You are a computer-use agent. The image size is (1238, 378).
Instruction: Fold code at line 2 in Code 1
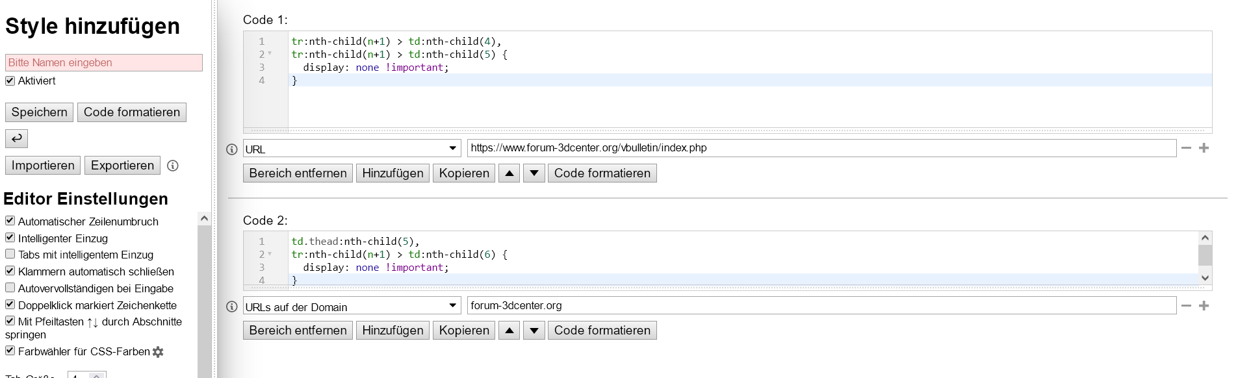[x=270, y=54]
